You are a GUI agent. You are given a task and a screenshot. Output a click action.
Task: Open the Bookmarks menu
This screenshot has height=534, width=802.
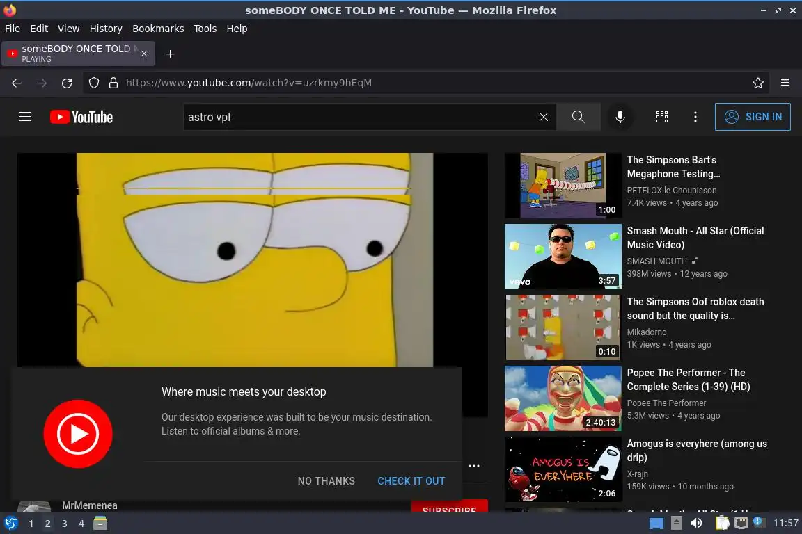pos(158,29)
